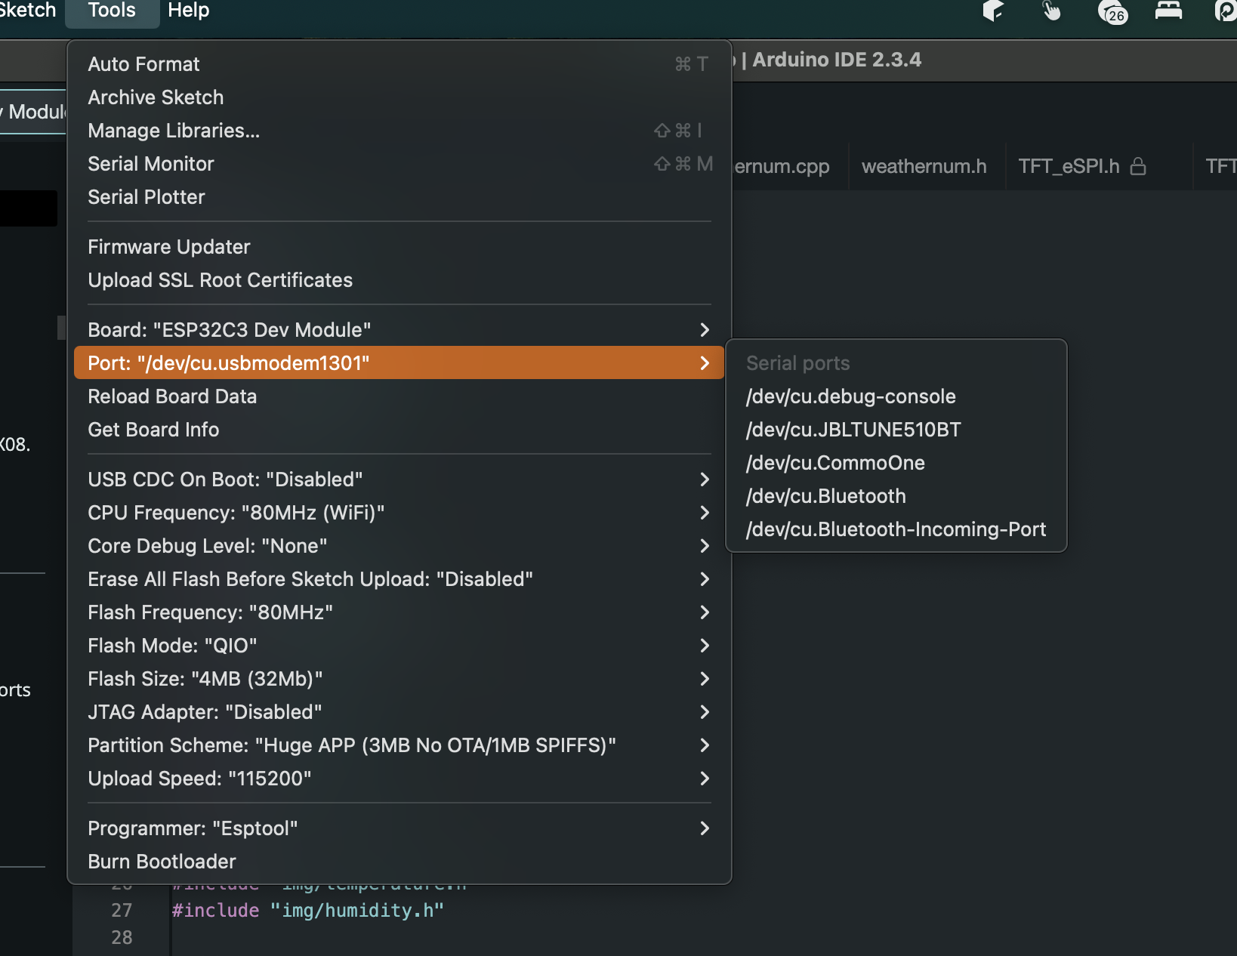
Task: Click the lock icon on TFT_eSPI.h tab
Action: [1137, 166]
